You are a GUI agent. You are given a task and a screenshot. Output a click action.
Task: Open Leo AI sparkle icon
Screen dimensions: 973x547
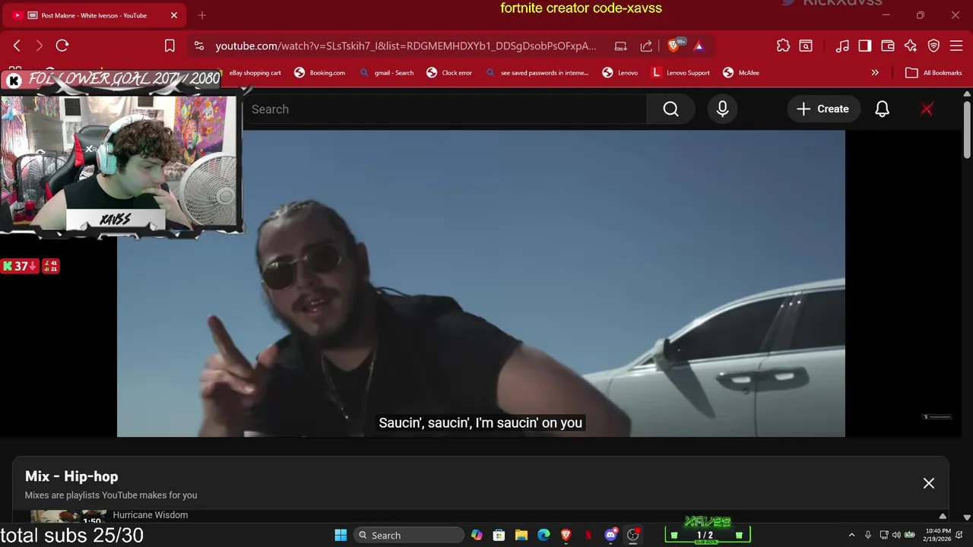pos(911,46)
